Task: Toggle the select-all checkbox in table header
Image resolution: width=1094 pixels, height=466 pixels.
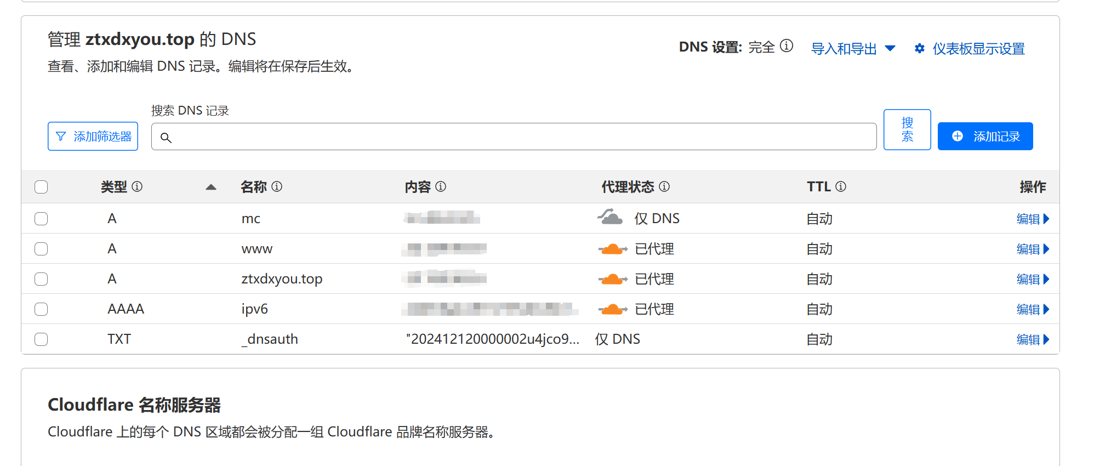Action: point(41,187)
